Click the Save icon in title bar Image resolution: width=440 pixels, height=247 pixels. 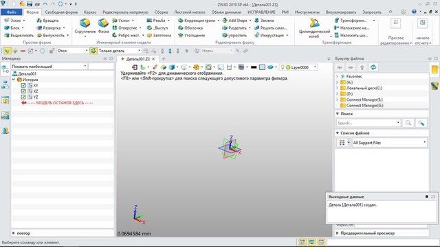click(x=30, y=4)
